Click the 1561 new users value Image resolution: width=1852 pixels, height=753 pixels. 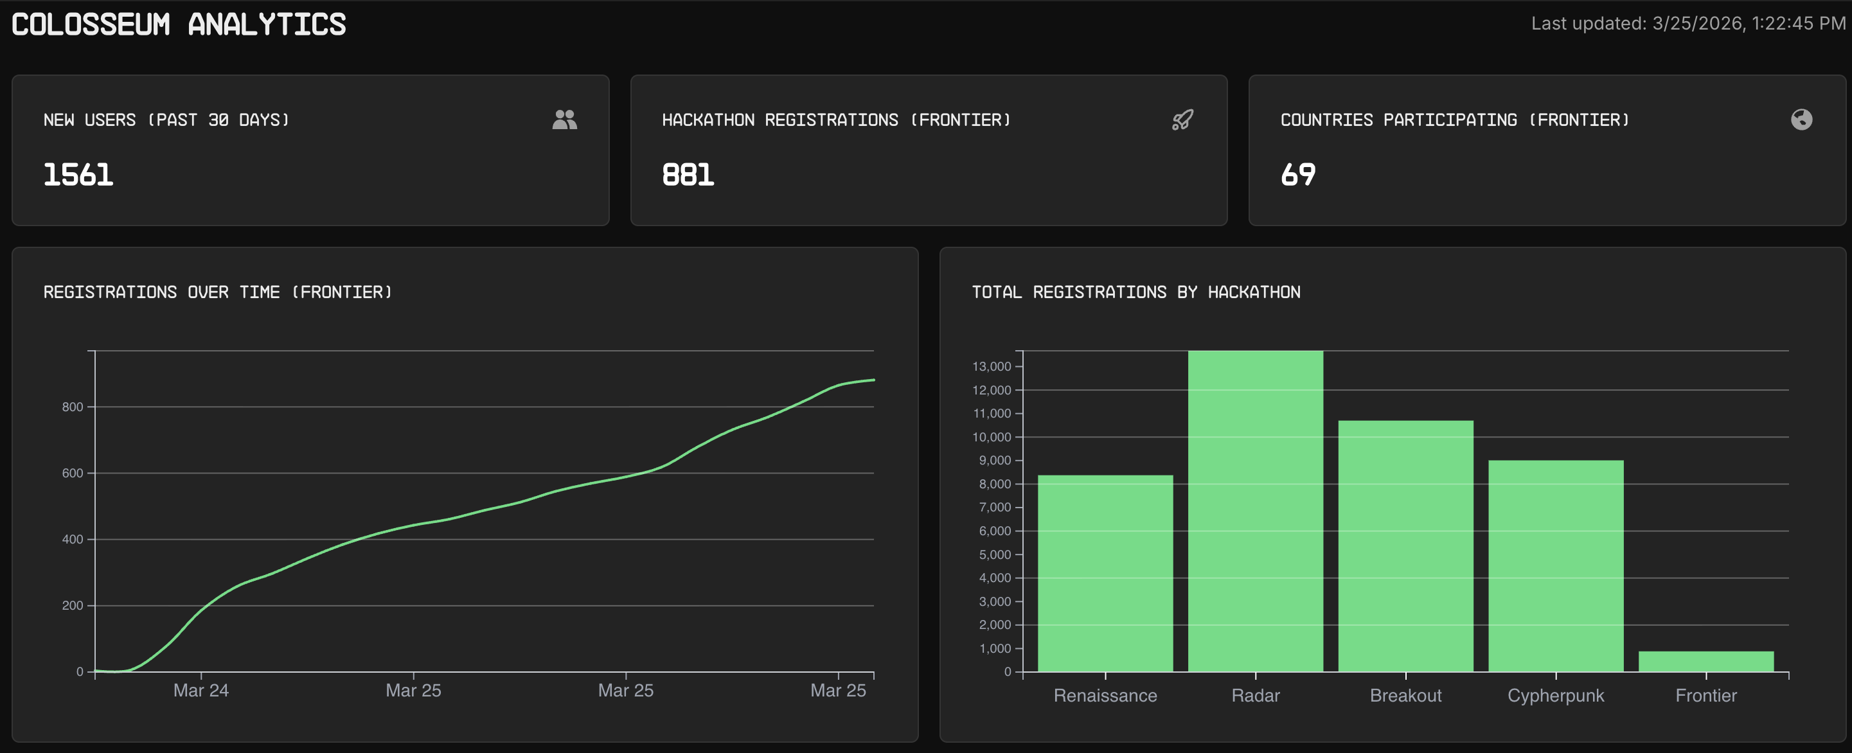78,175
